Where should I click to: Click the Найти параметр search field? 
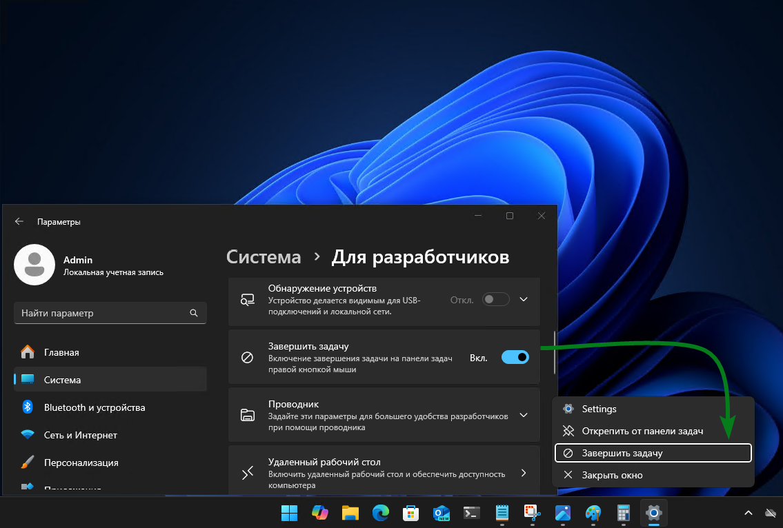[103, 313]
